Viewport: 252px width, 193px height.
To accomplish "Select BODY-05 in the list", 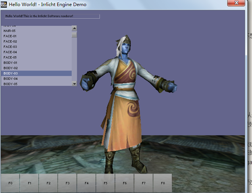I will tap(36, 84).
